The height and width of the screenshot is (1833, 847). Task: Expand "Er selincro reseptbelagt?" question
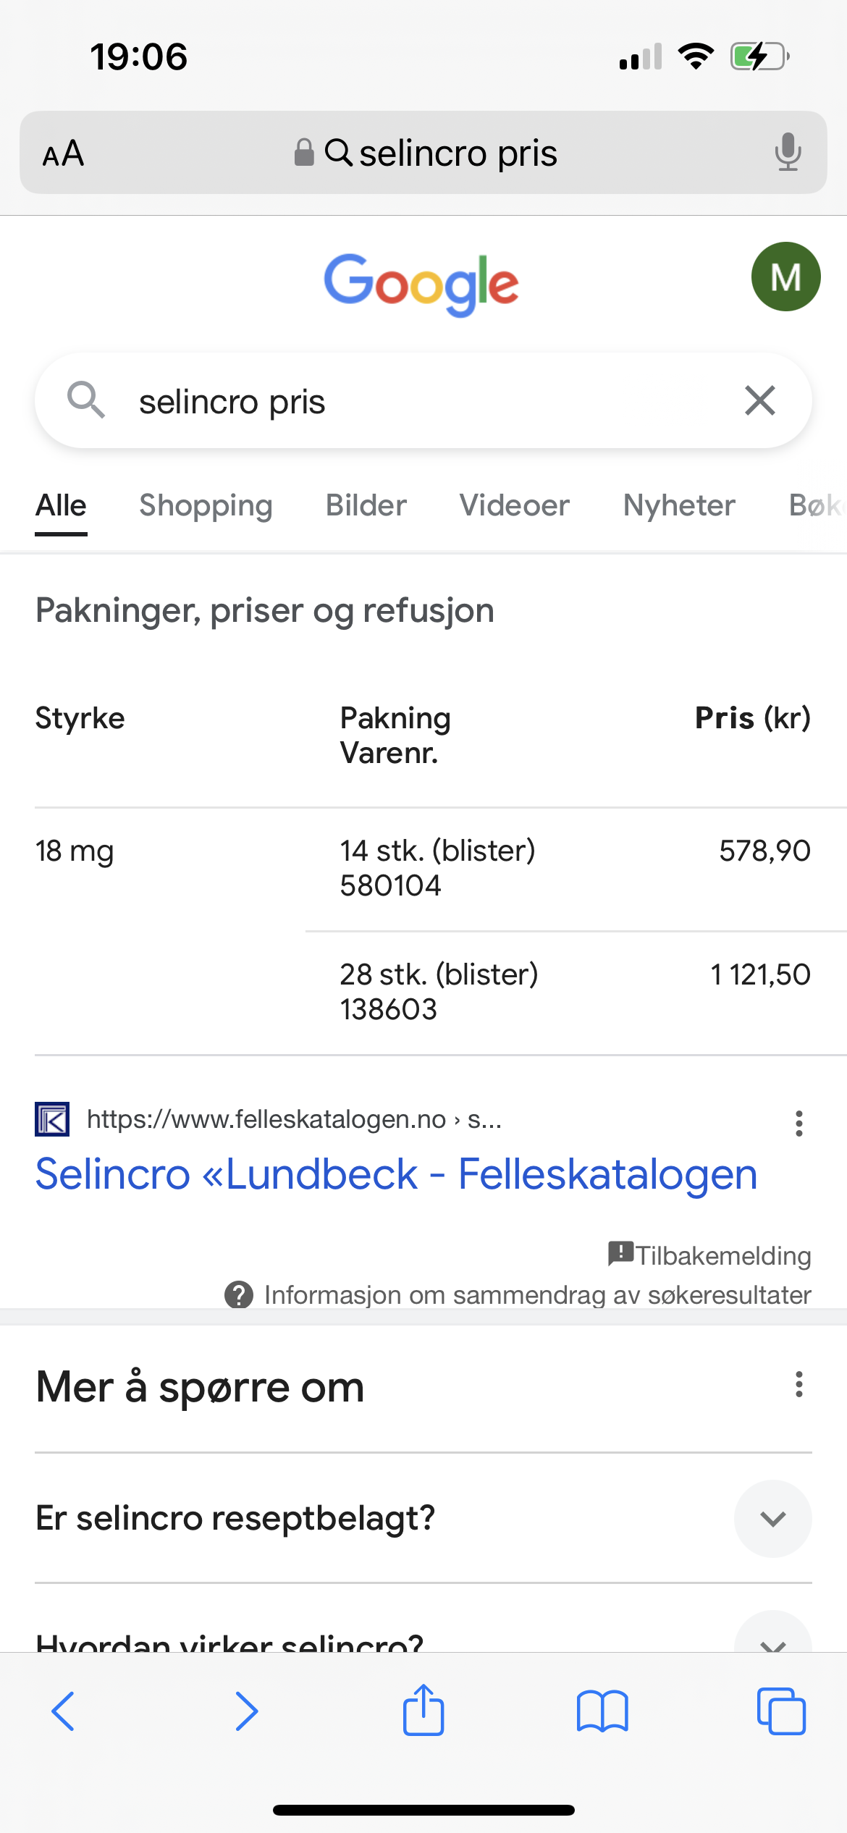pos(772,1518)
